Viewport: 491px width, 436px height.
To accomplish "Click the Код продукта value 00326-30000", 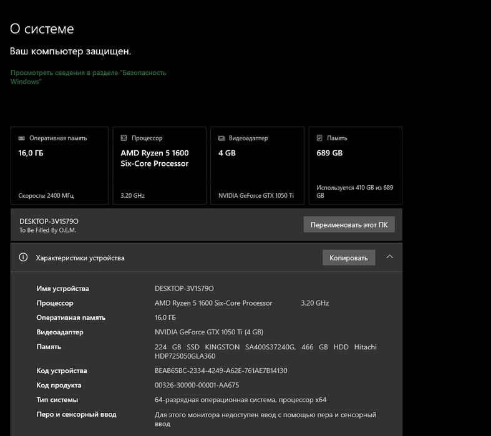I will tap(197, 385).
